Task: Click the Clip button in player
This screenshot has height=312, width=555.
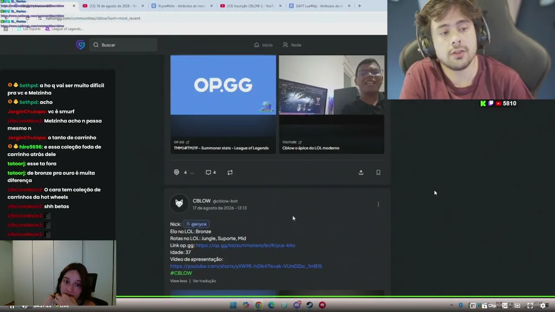Action: click(489, 305)
